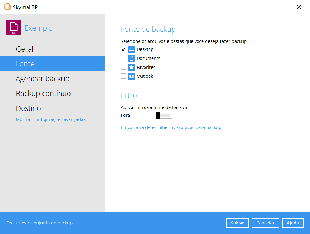Click the Favorites star icon

pyautogui.click(x=132, y=67)
